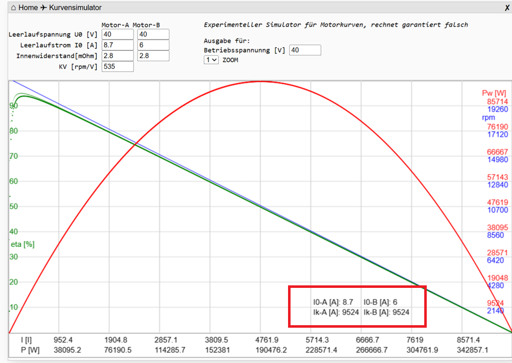Image resolution: width=512 pixels, height=363 pixels.
Task: Click the 'Experimenteller Simulator' description text
Action: tap(335, 25)
